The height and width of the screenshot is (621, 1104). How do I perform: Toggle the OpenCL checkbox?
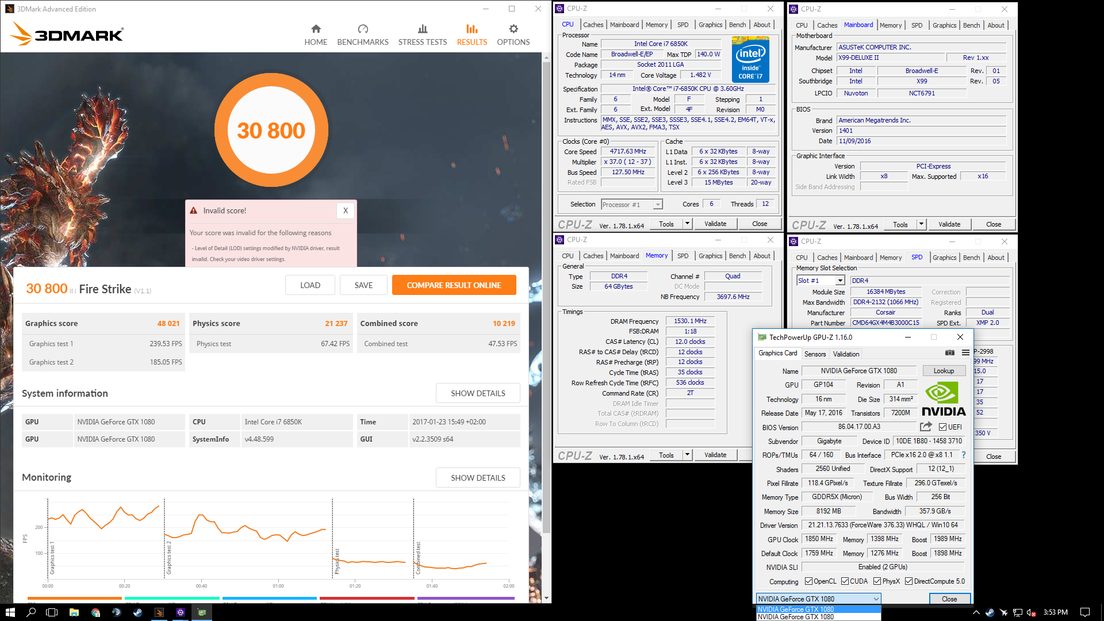pyautogui.click(x=808, y=581)
